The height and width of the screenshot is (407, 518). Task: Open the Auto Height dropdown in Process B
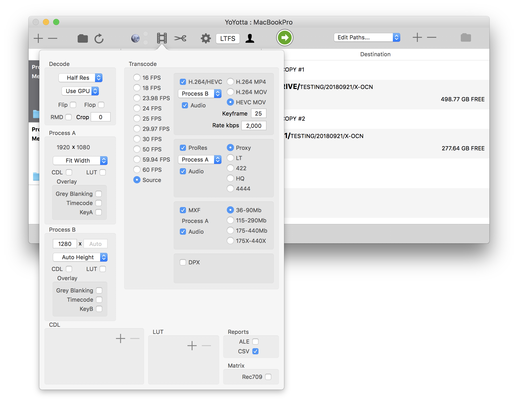tap(80, 257)
